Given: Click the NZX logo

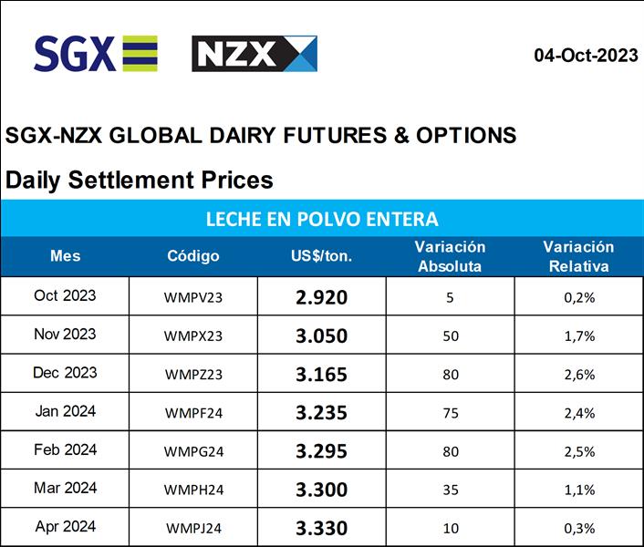Looking at the screenshot, I should [x=254, y=54].
